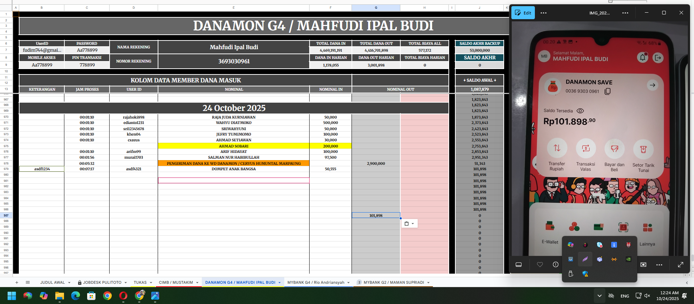The height and width of the screenshot is (304, 694).
Task: Click the Edit button in Photos
Action: click(523, 13)
